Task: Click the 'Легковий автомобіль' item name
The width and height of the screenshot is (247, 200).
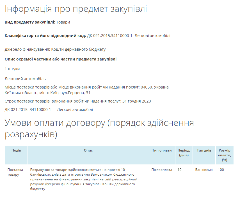Action: [25, 79]
